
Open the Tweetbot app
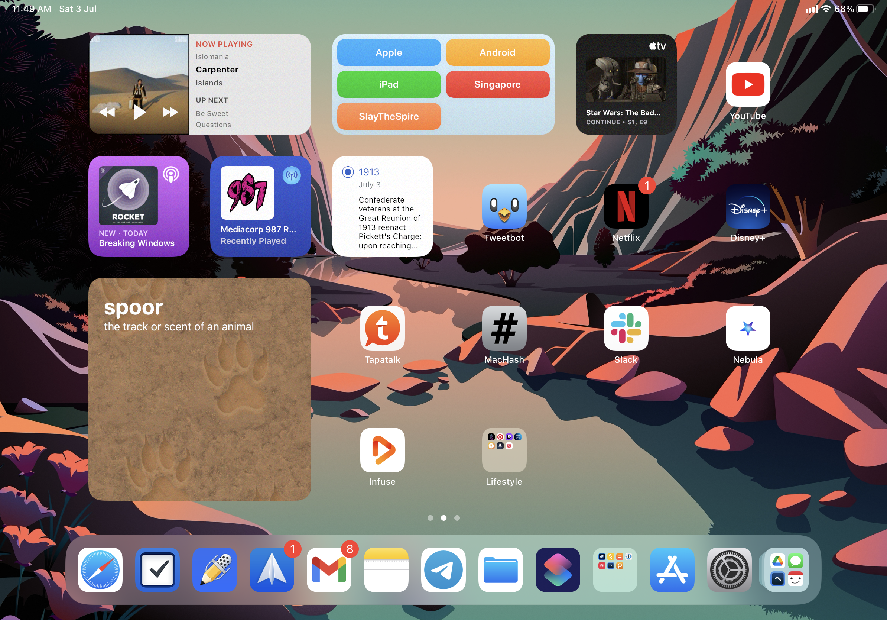click(x=504, y=206)
